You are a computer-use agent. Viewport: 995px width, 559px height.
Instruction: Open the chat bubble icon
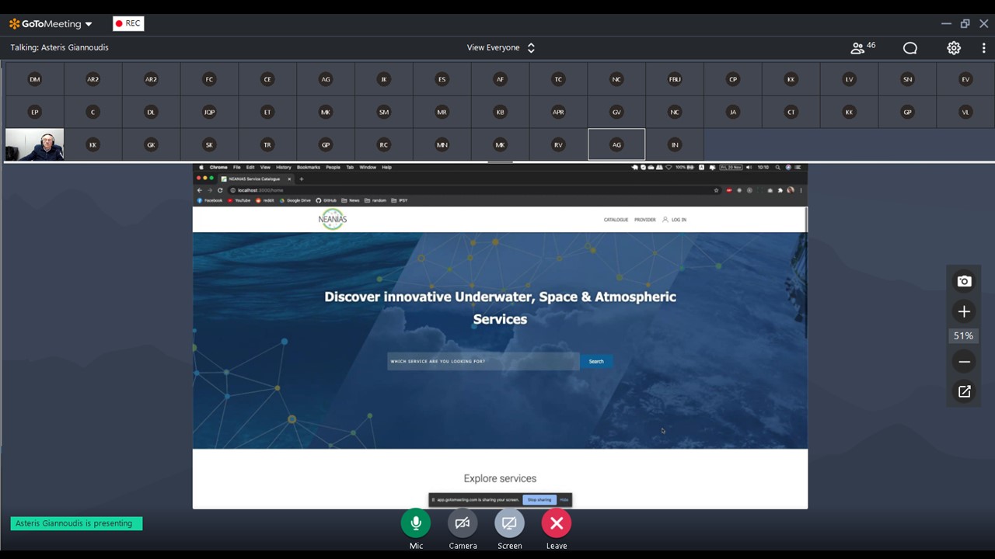click(x=910, y=48)
